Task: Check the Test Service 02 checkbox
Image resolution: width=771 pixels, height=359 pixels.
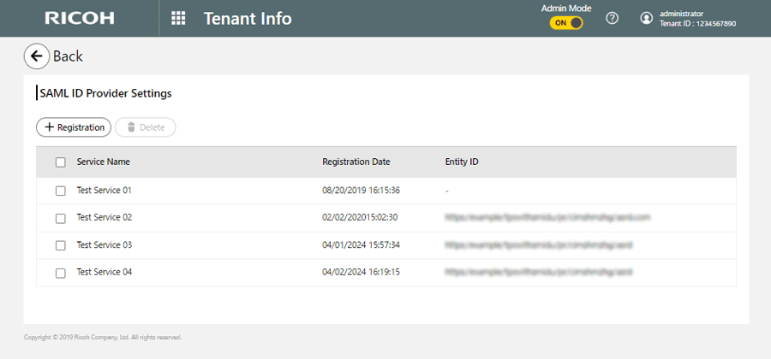Action: [60, 218]
